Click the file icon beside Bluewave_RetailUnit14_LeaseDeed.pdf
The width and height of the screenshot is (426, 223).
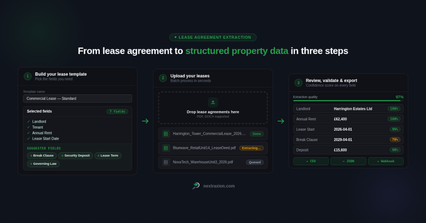(166, 148)
